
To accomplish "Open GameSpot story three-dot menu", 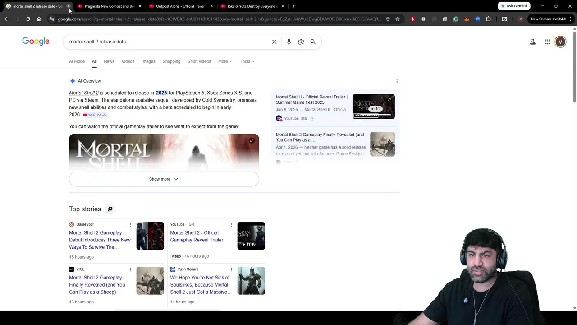I will pos(131,225).
